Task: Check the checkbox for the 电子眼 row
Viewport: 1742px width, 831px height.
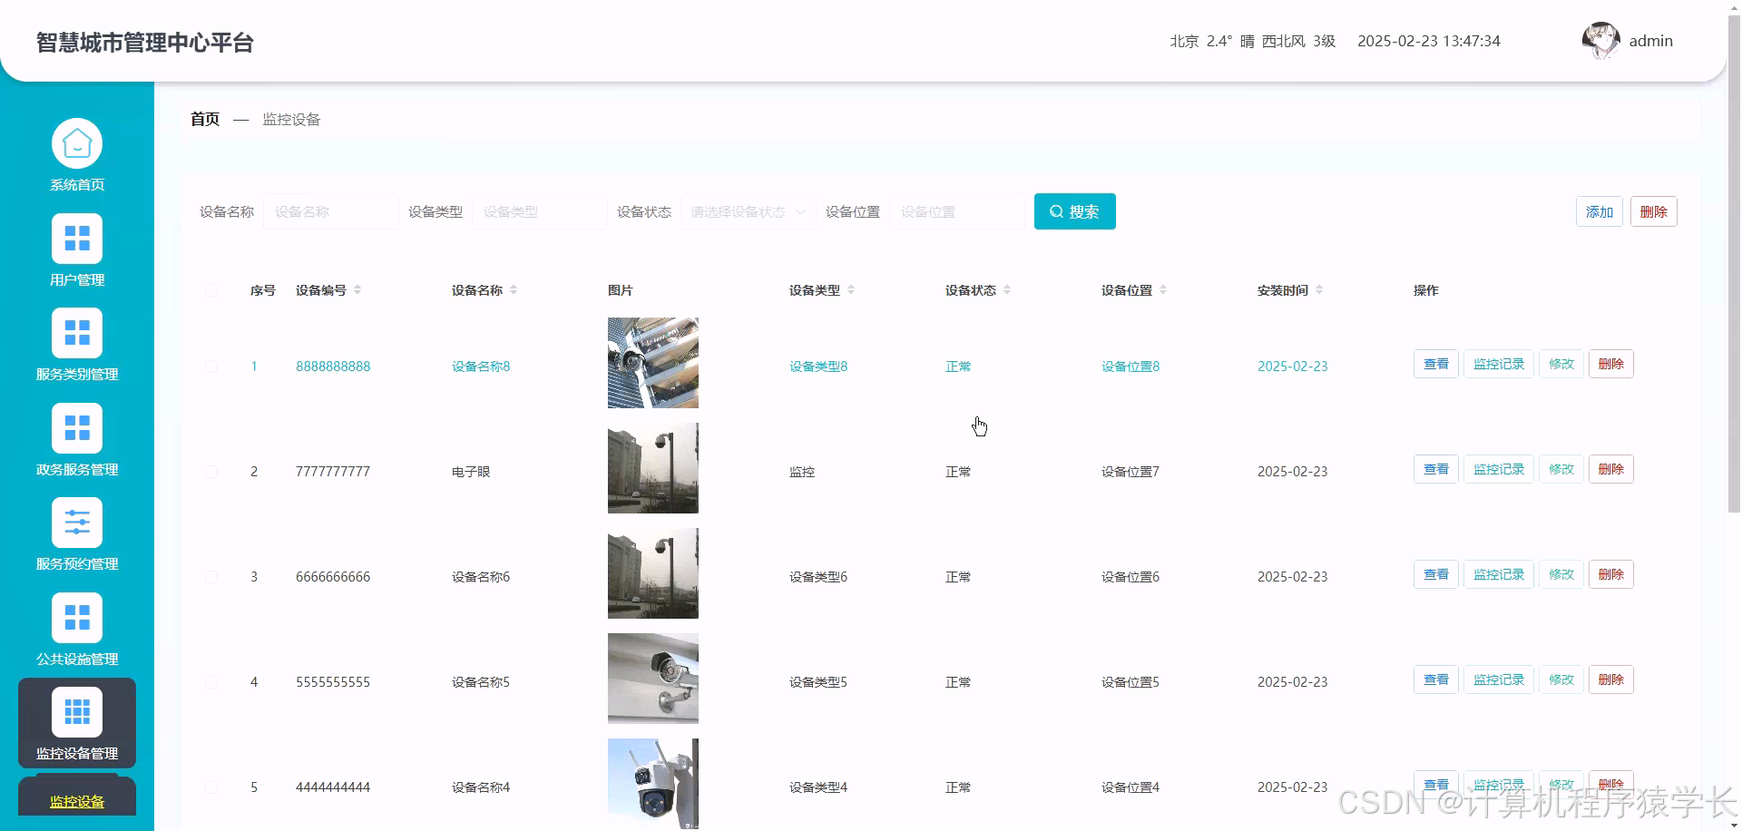Action: [x=211, y=472]
